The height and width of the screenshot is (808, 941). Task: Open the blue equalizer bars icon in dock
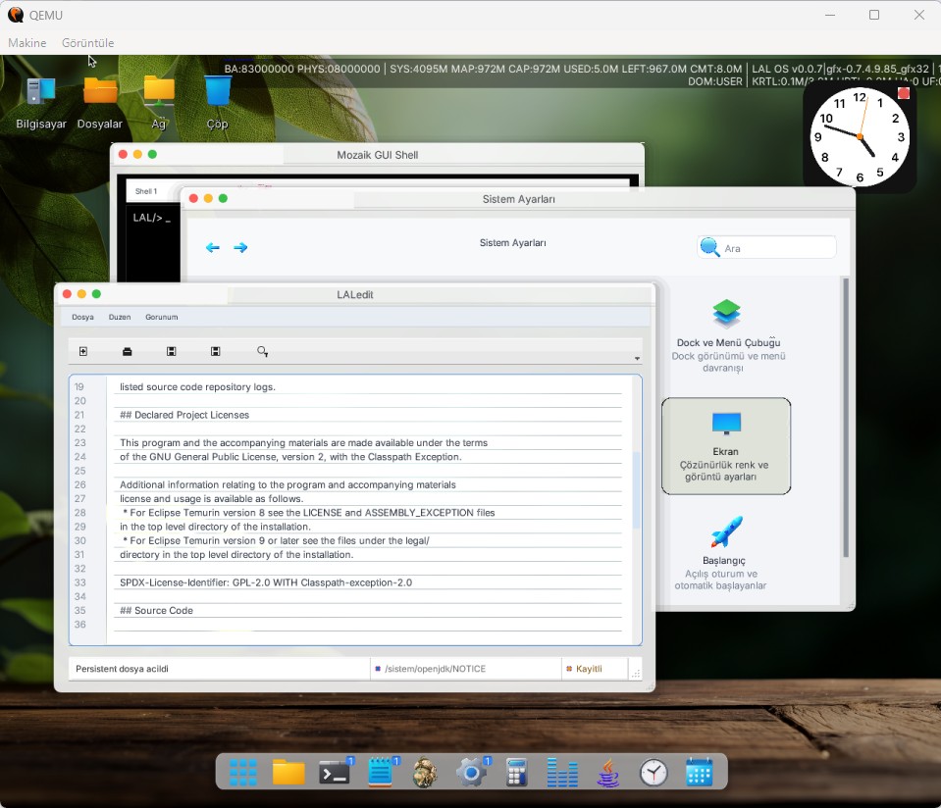(562, 772)
